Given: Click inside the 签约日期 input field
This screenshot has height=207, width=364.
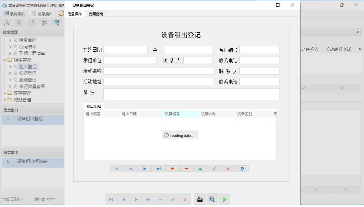Looking at the screenshot, I should 125,49.
